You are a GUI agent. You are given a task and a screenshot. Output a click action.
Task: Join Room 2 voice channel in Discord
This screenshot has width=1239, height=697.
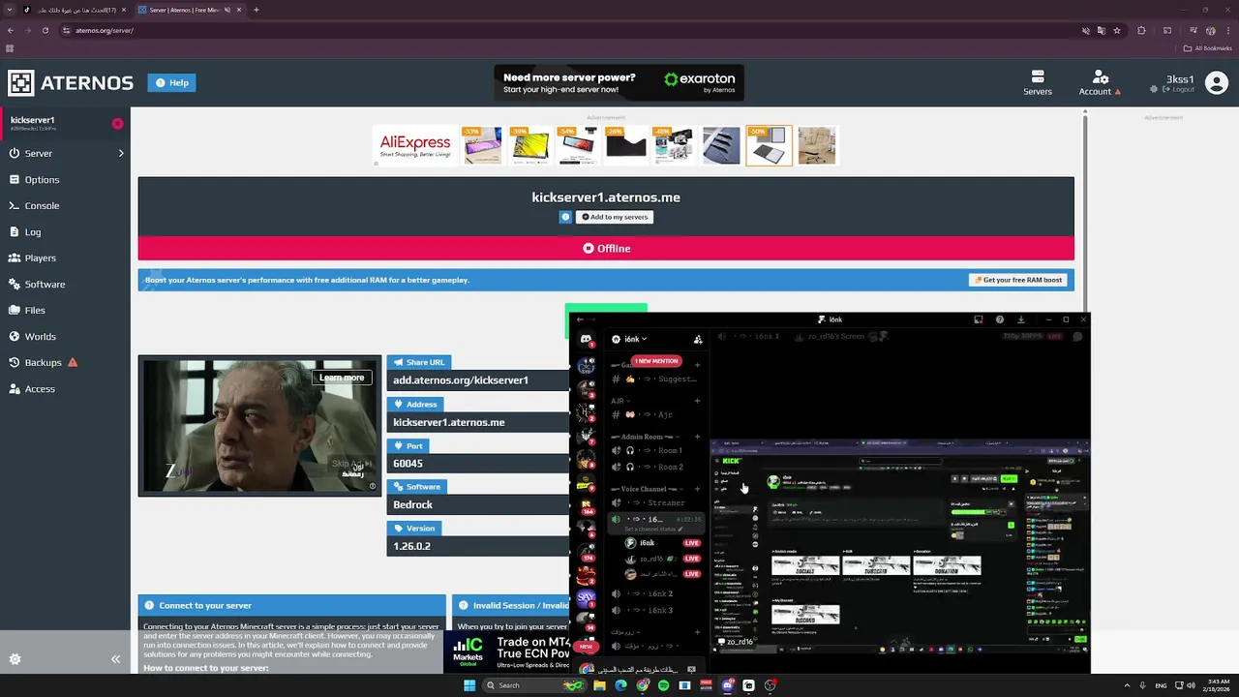point(656,467)
